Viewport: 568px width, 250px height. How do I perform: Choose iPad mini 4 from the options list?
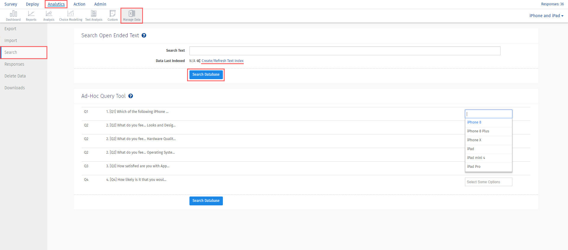(x=488, y=158)
